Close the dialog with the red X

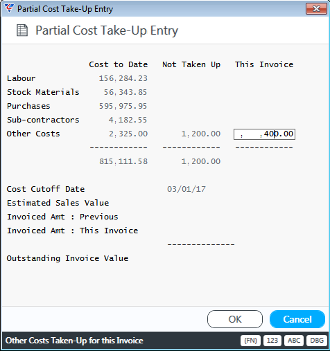pos(316,9)
